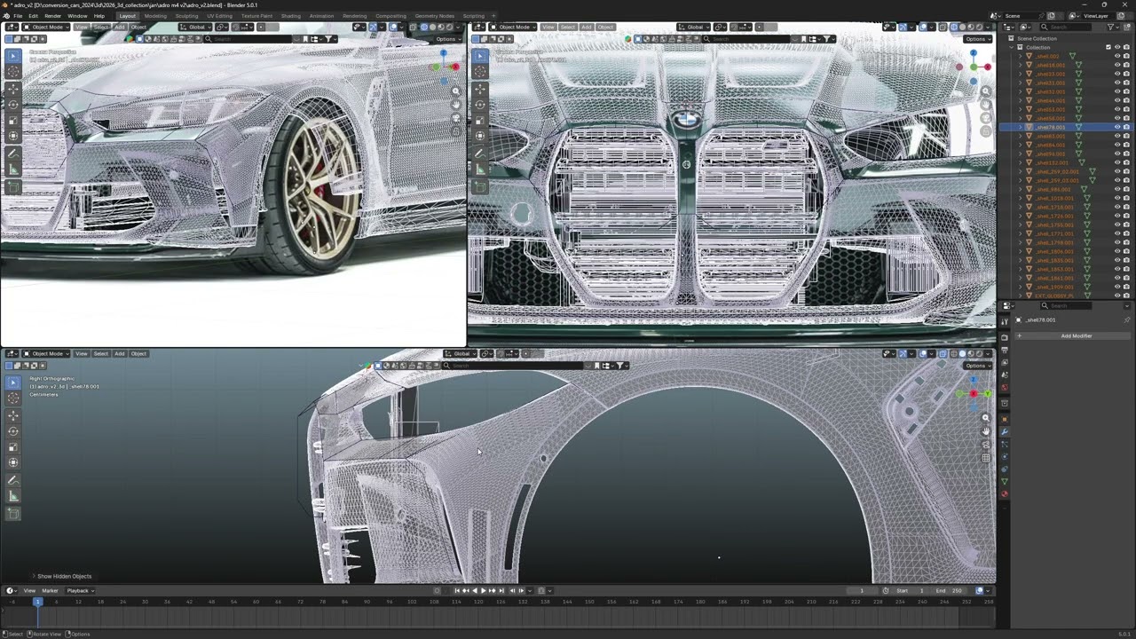
Task: Toggle X-ray in upper-left viewport header
Action: (x=412, y=28)
